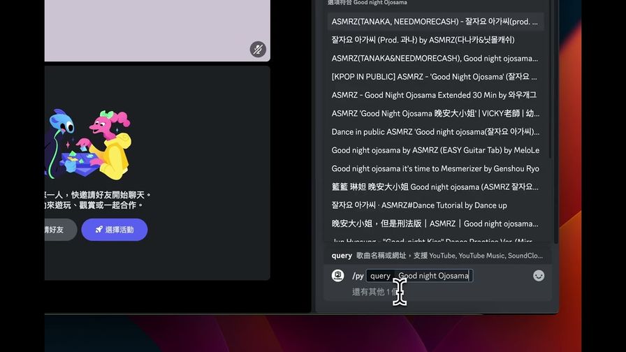The image size is (626, 352).
Task: Click the muted microphone icon on video tile
Action: click(x=258, y=50)
